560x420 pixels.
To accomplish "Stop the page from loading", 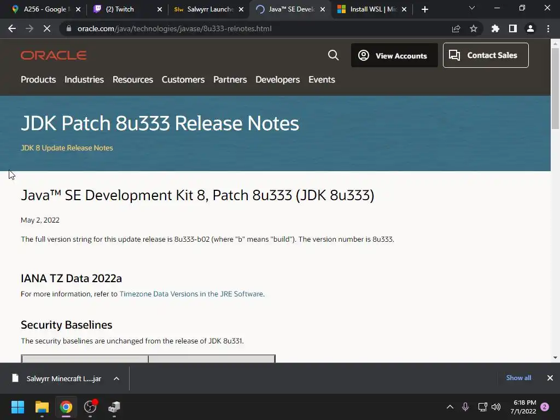I will (x=47, y=28).
